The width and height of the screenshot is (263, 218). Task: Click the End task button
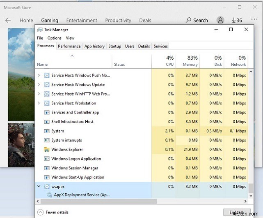(x=237, y=212)
